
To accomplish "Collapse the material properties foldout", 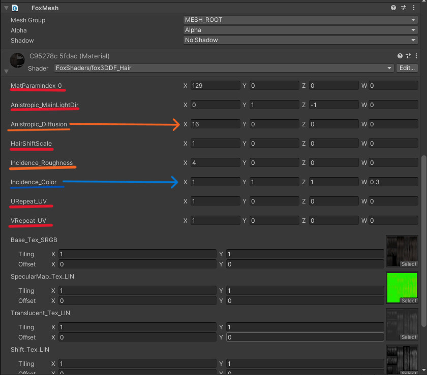I will pos(7,71).
